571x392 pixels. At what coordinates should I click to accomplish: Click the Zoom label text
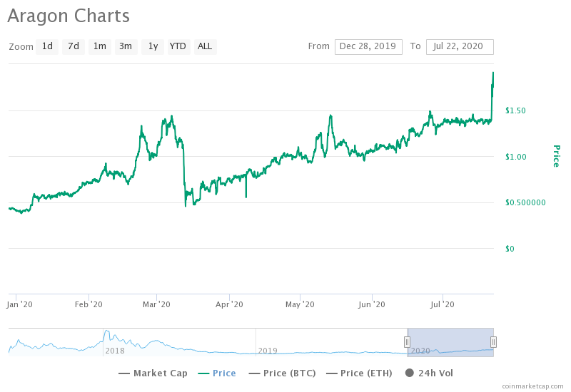[x=21, y=47]
